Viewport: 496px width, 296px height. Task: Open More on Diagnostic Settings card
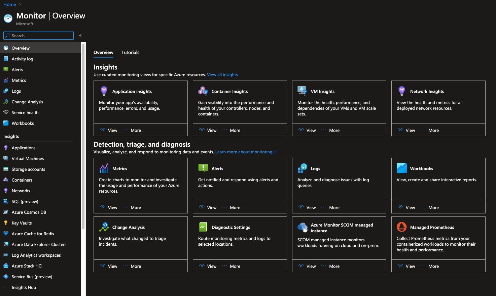231,266
